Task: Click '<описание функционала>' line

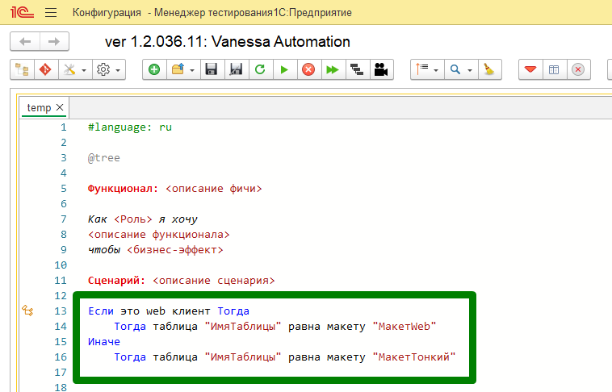Action: [159, 235]
